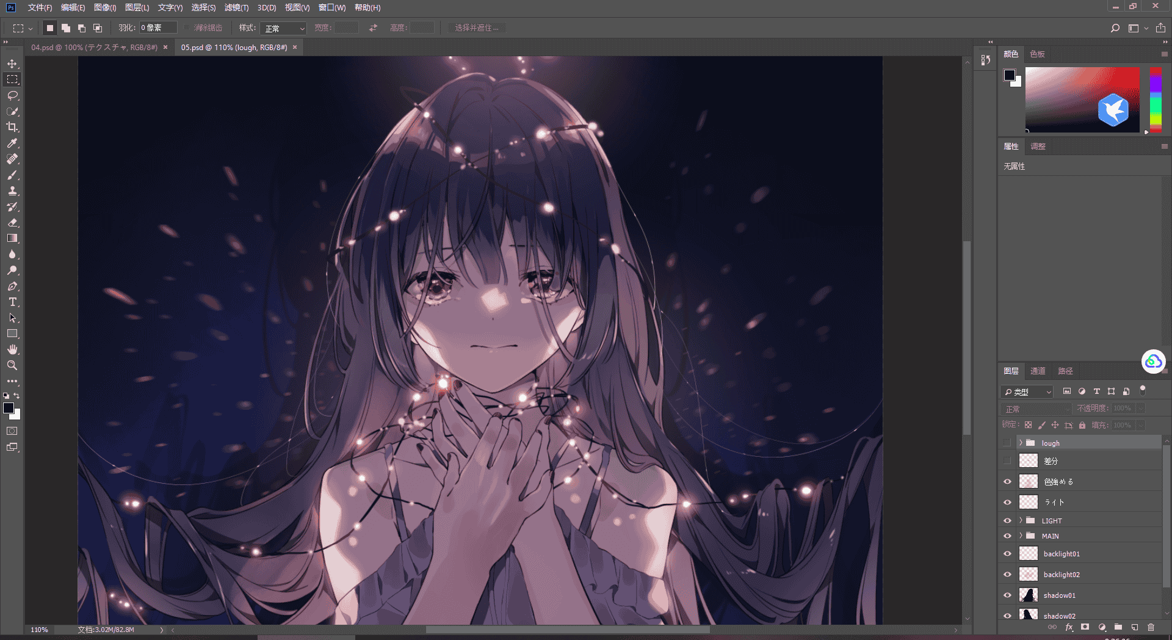Screen dimensions: 1172x640
Task: Click the 选择并遮住 button
Action: click(x=476, y=28)
